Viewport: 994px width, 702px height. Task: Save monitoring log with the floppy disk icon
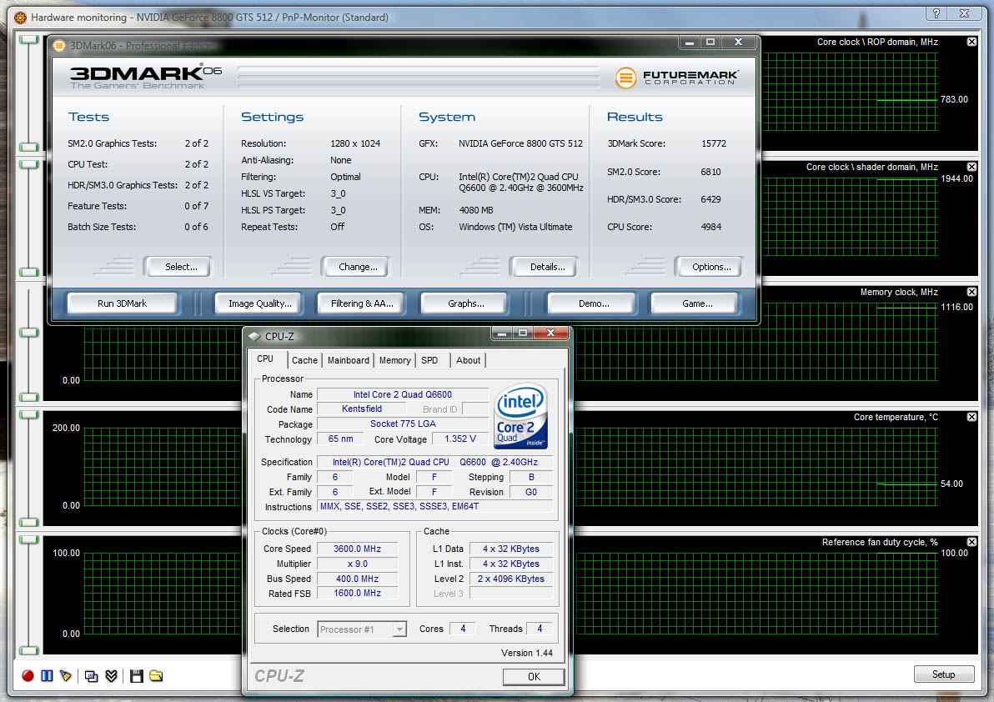tap(136, 676)
